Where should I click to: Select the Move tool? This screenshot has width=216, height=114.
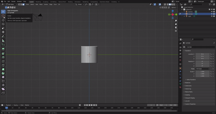(x=3, y=20)
